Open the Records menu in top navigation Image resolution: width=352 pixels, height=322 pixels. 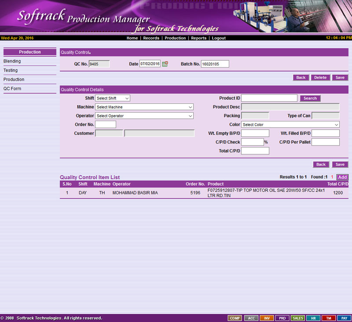(151, 38)
